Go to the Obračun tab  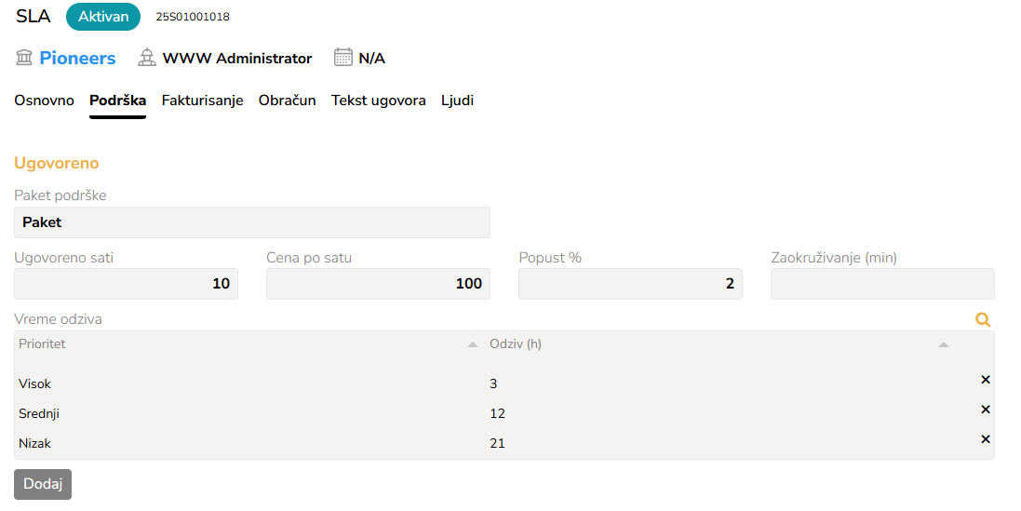[288, 101]
